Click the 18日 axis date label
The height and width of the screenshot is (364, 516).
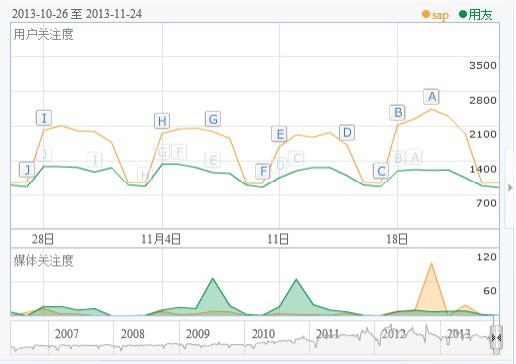pos(397,239)
